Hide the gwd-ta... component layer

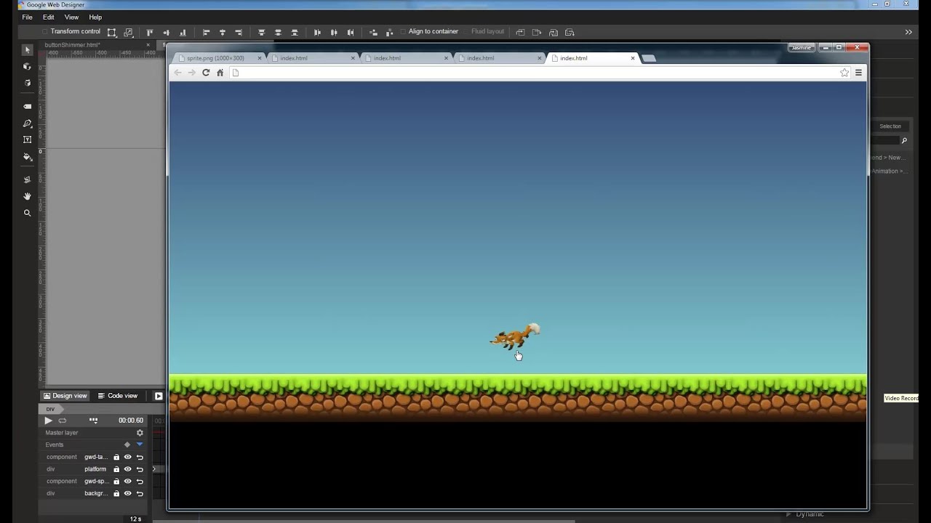coord(128,457)
